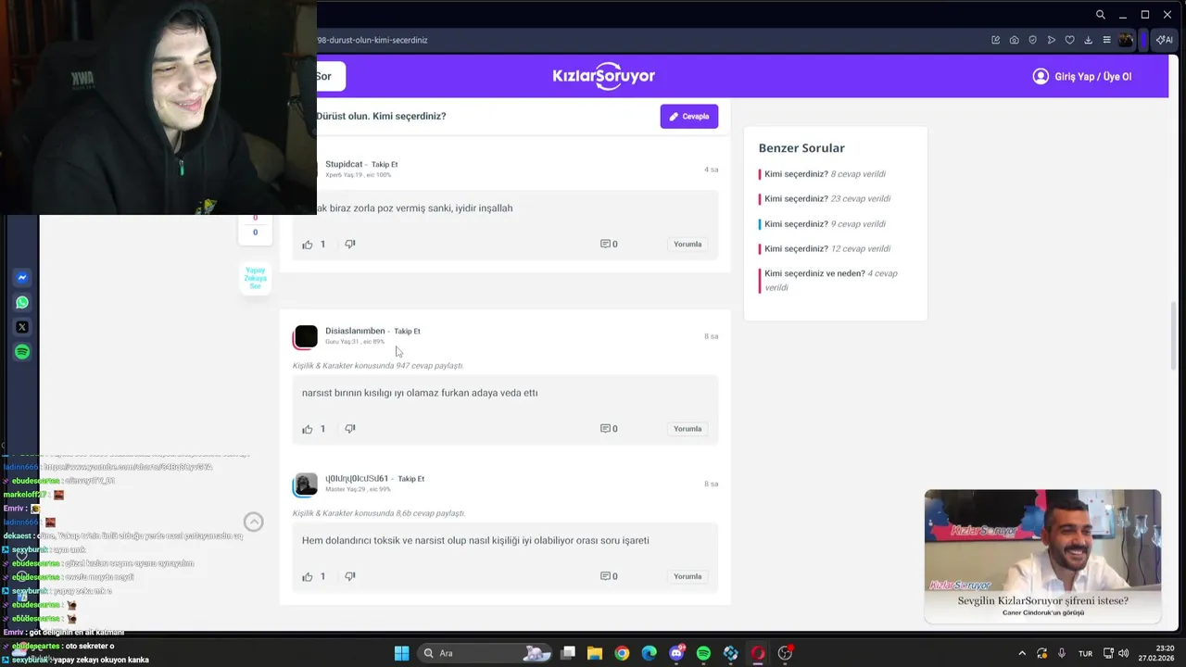Like the 'Hem dolandırıcı toksik' answer
The image size is (1186, 667).
[308, 576]
